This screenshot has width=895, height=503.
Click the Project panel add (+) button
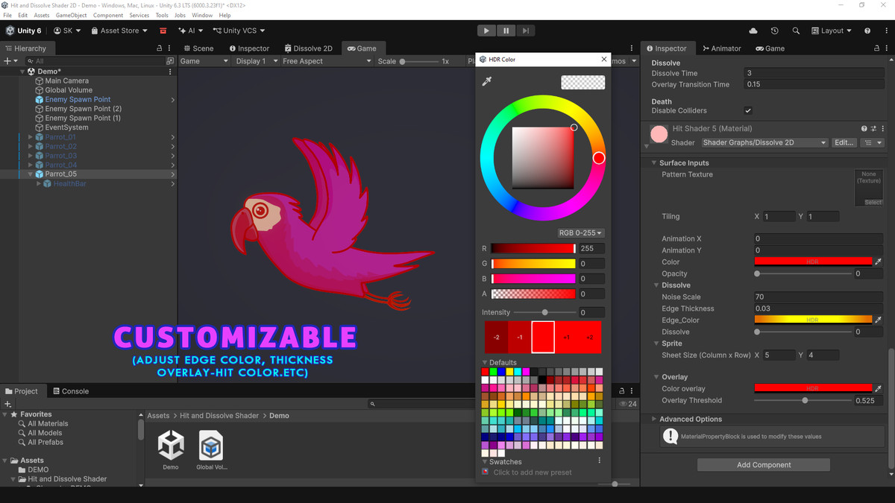8,403
